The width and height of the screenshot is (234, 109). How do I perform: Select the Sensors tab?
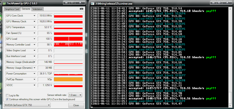[x=26, y=9]
